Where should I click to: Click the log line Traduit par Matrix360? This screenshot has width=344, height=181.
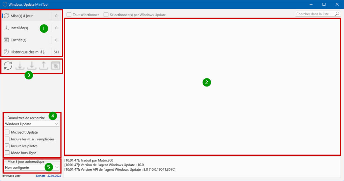click(89, 160)
